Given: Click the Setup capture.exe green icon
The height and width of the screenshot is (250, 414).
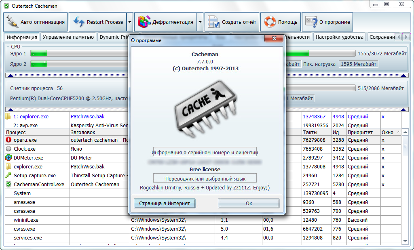Looking at the screenshot, I should (x=8, y=175).
